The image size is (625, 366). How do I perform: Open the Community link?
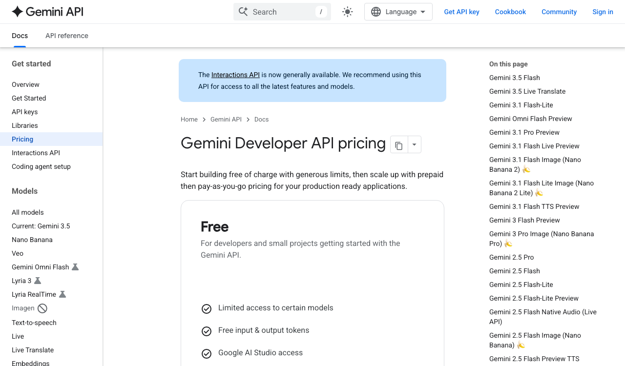(x=559, y=12)
